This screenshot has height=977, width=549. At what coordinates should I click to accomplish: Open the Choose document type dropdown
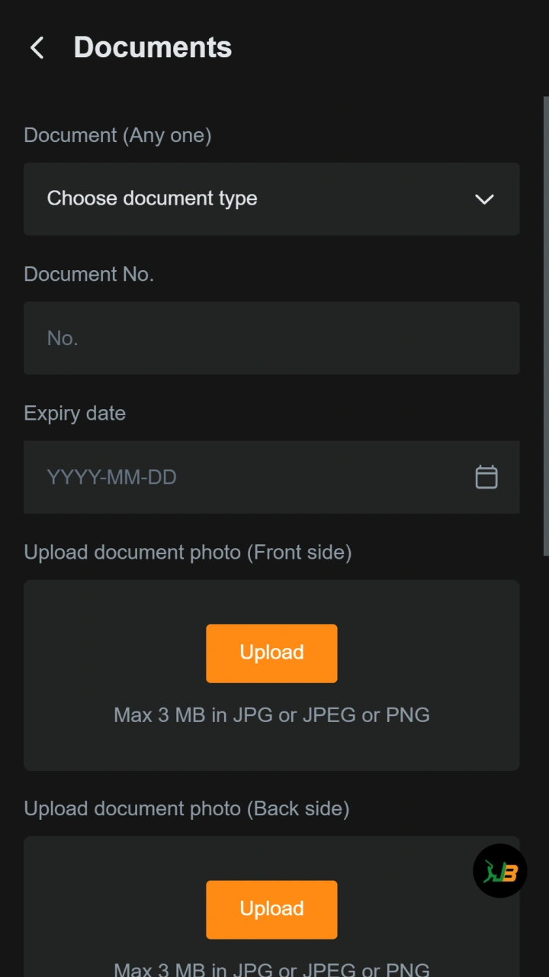coord(271,198)
